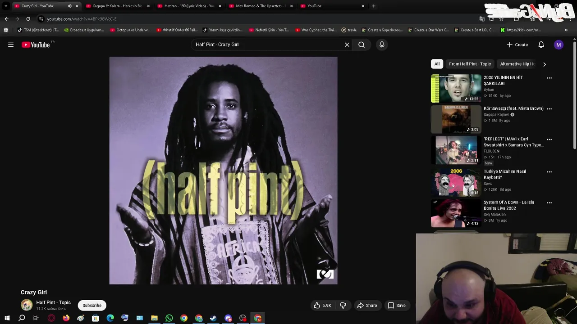Reload the page
Image resolution: width=577 pixels, height=324 pixels.
click(x=28, y=19)
